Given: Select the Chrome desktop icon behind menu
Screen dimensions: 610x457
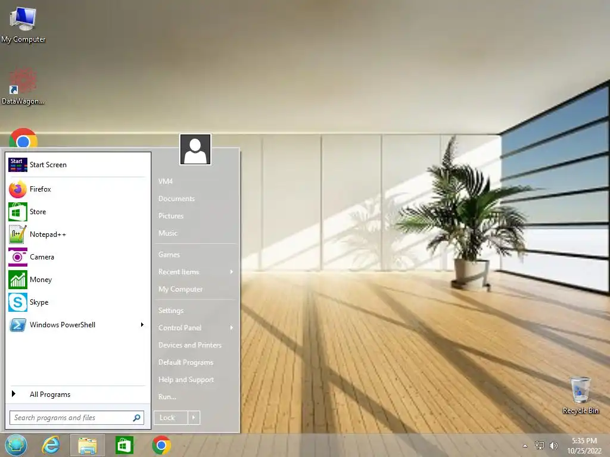Looking at the screenshot, I should (x=23, y=138).
